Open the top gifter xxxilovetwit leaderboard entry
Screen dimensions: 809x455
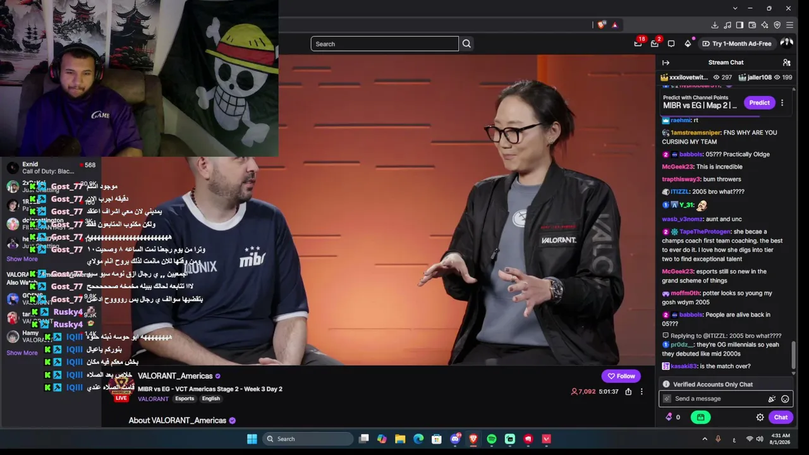(x=696, y=77)
